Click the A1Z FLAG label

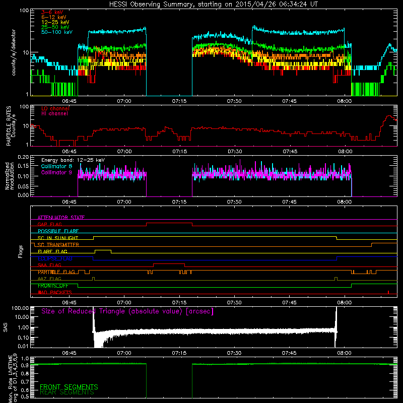coord(49,279)
